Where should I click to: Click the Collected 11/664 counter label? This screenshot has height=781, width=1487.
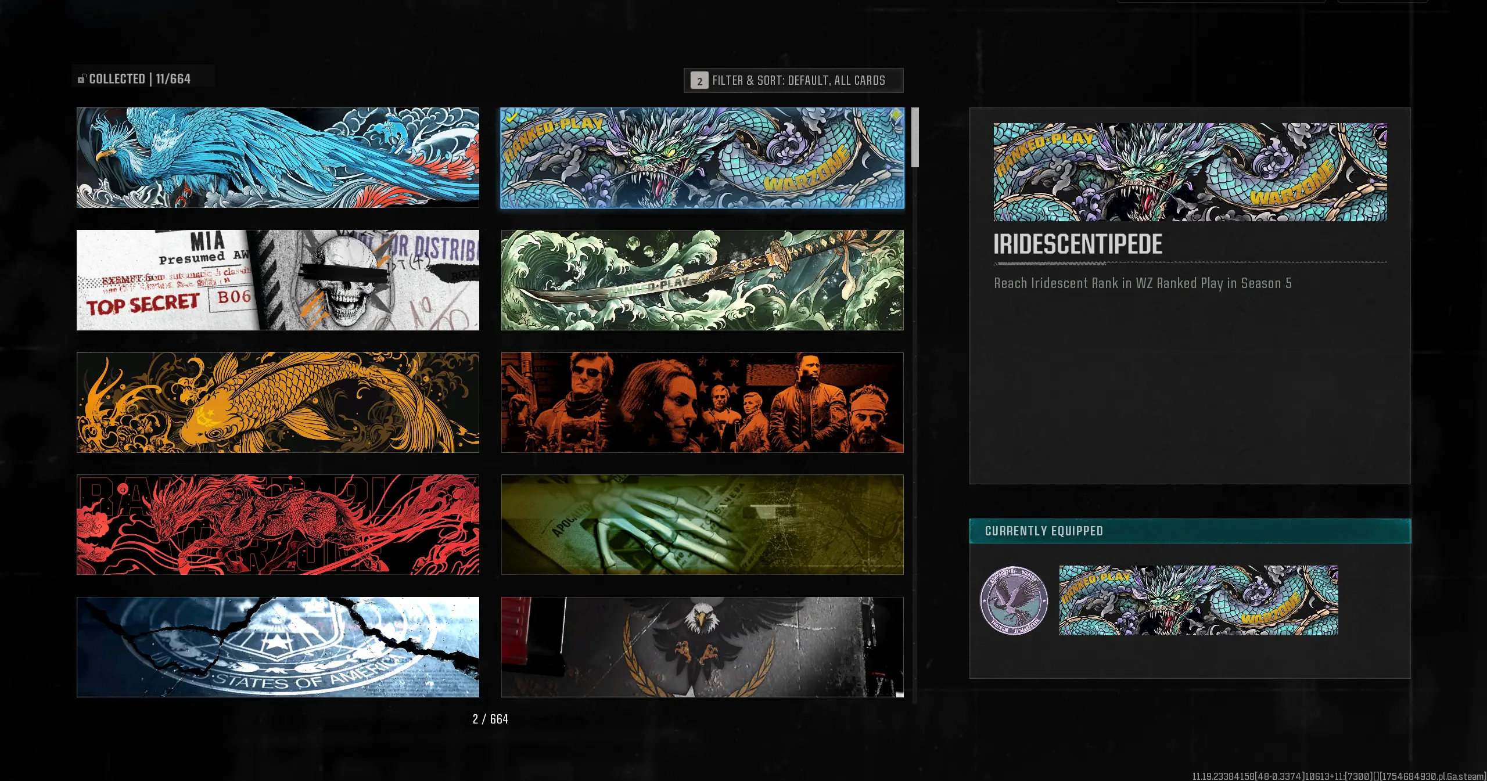(139, 78)
